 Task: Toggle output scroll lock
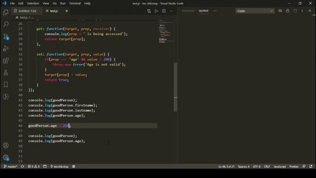pyautogui.click(x=287, y=11)
